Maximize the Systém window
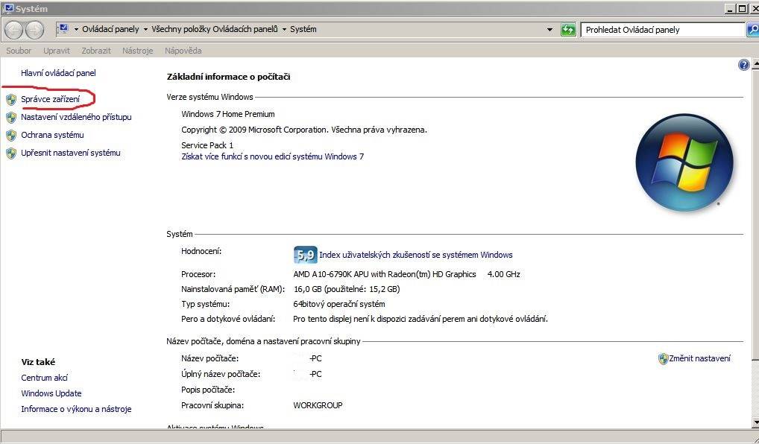The image size is (759, 444). pos(742,8)
